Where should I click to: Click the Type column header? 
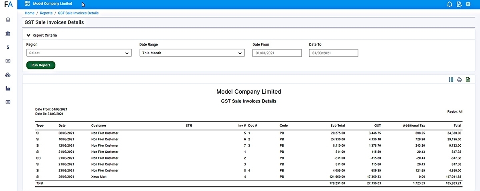(x=40, y=126)
